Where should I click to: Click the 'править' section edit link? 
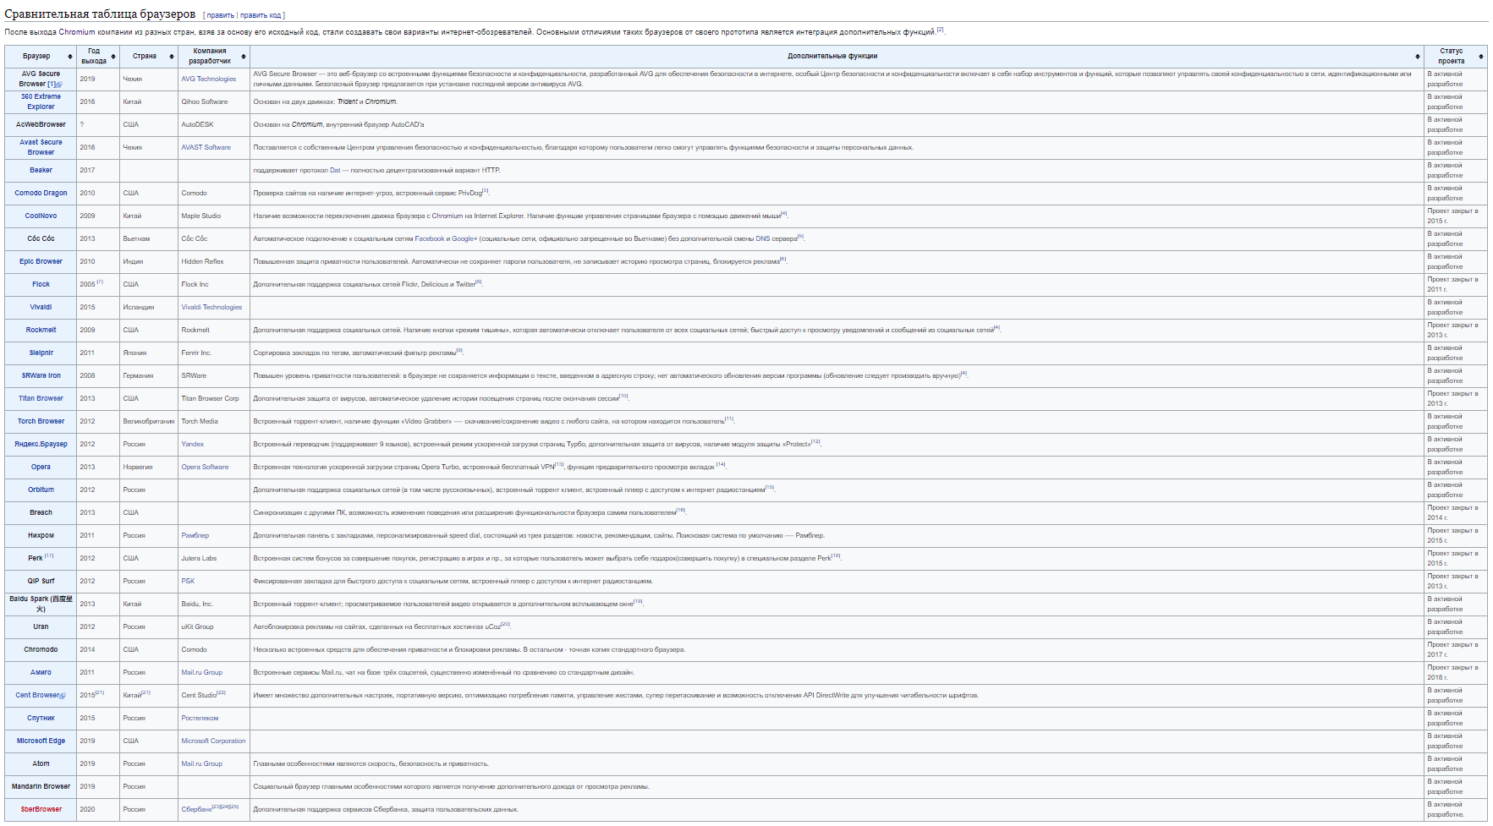coord(220,15)
